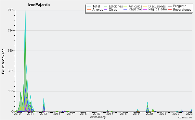This screenshot has width=195, height=120.
Task: Click the y-axis value 0
Action: click(x=12, y=112)
